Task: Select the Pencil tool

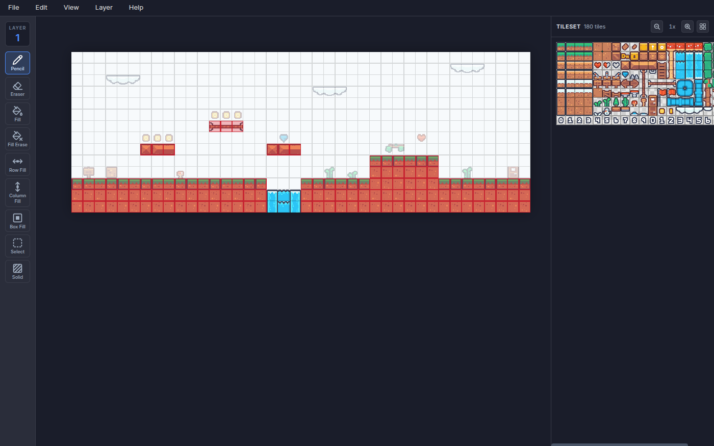Action: (17, 63)
